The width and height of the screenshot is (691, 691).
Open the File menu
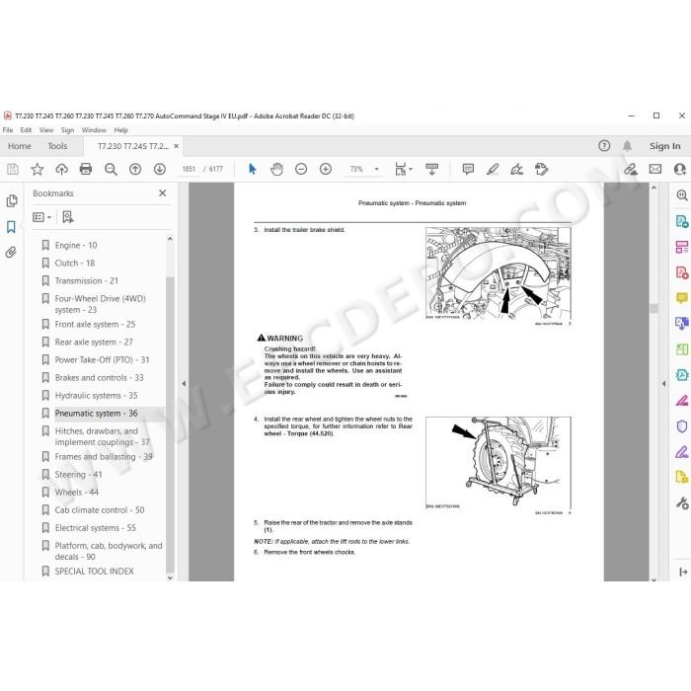pyautogui.click(x=8, y=130)
